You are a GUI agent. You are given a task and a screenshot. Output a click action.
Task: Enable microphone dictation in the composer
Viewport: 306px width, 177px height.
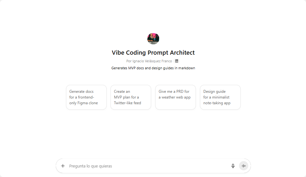point(233,166)
